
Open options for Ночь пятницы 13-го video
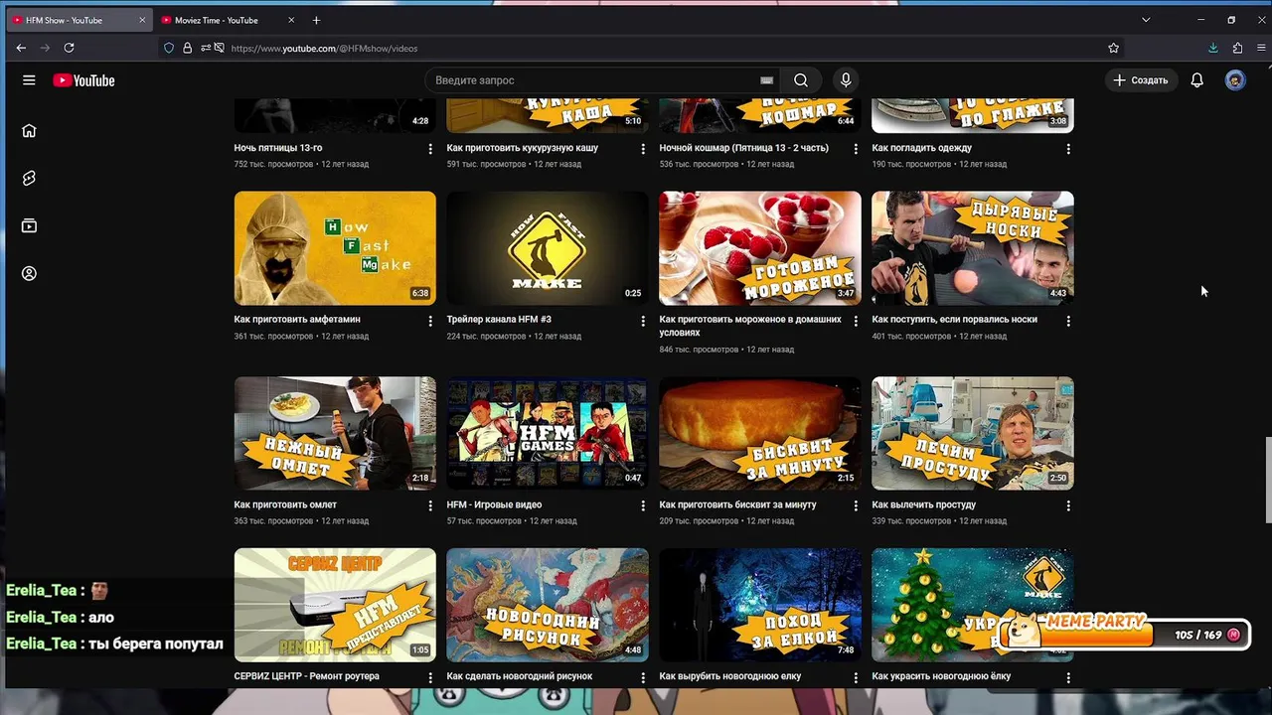tap(430, 149)
